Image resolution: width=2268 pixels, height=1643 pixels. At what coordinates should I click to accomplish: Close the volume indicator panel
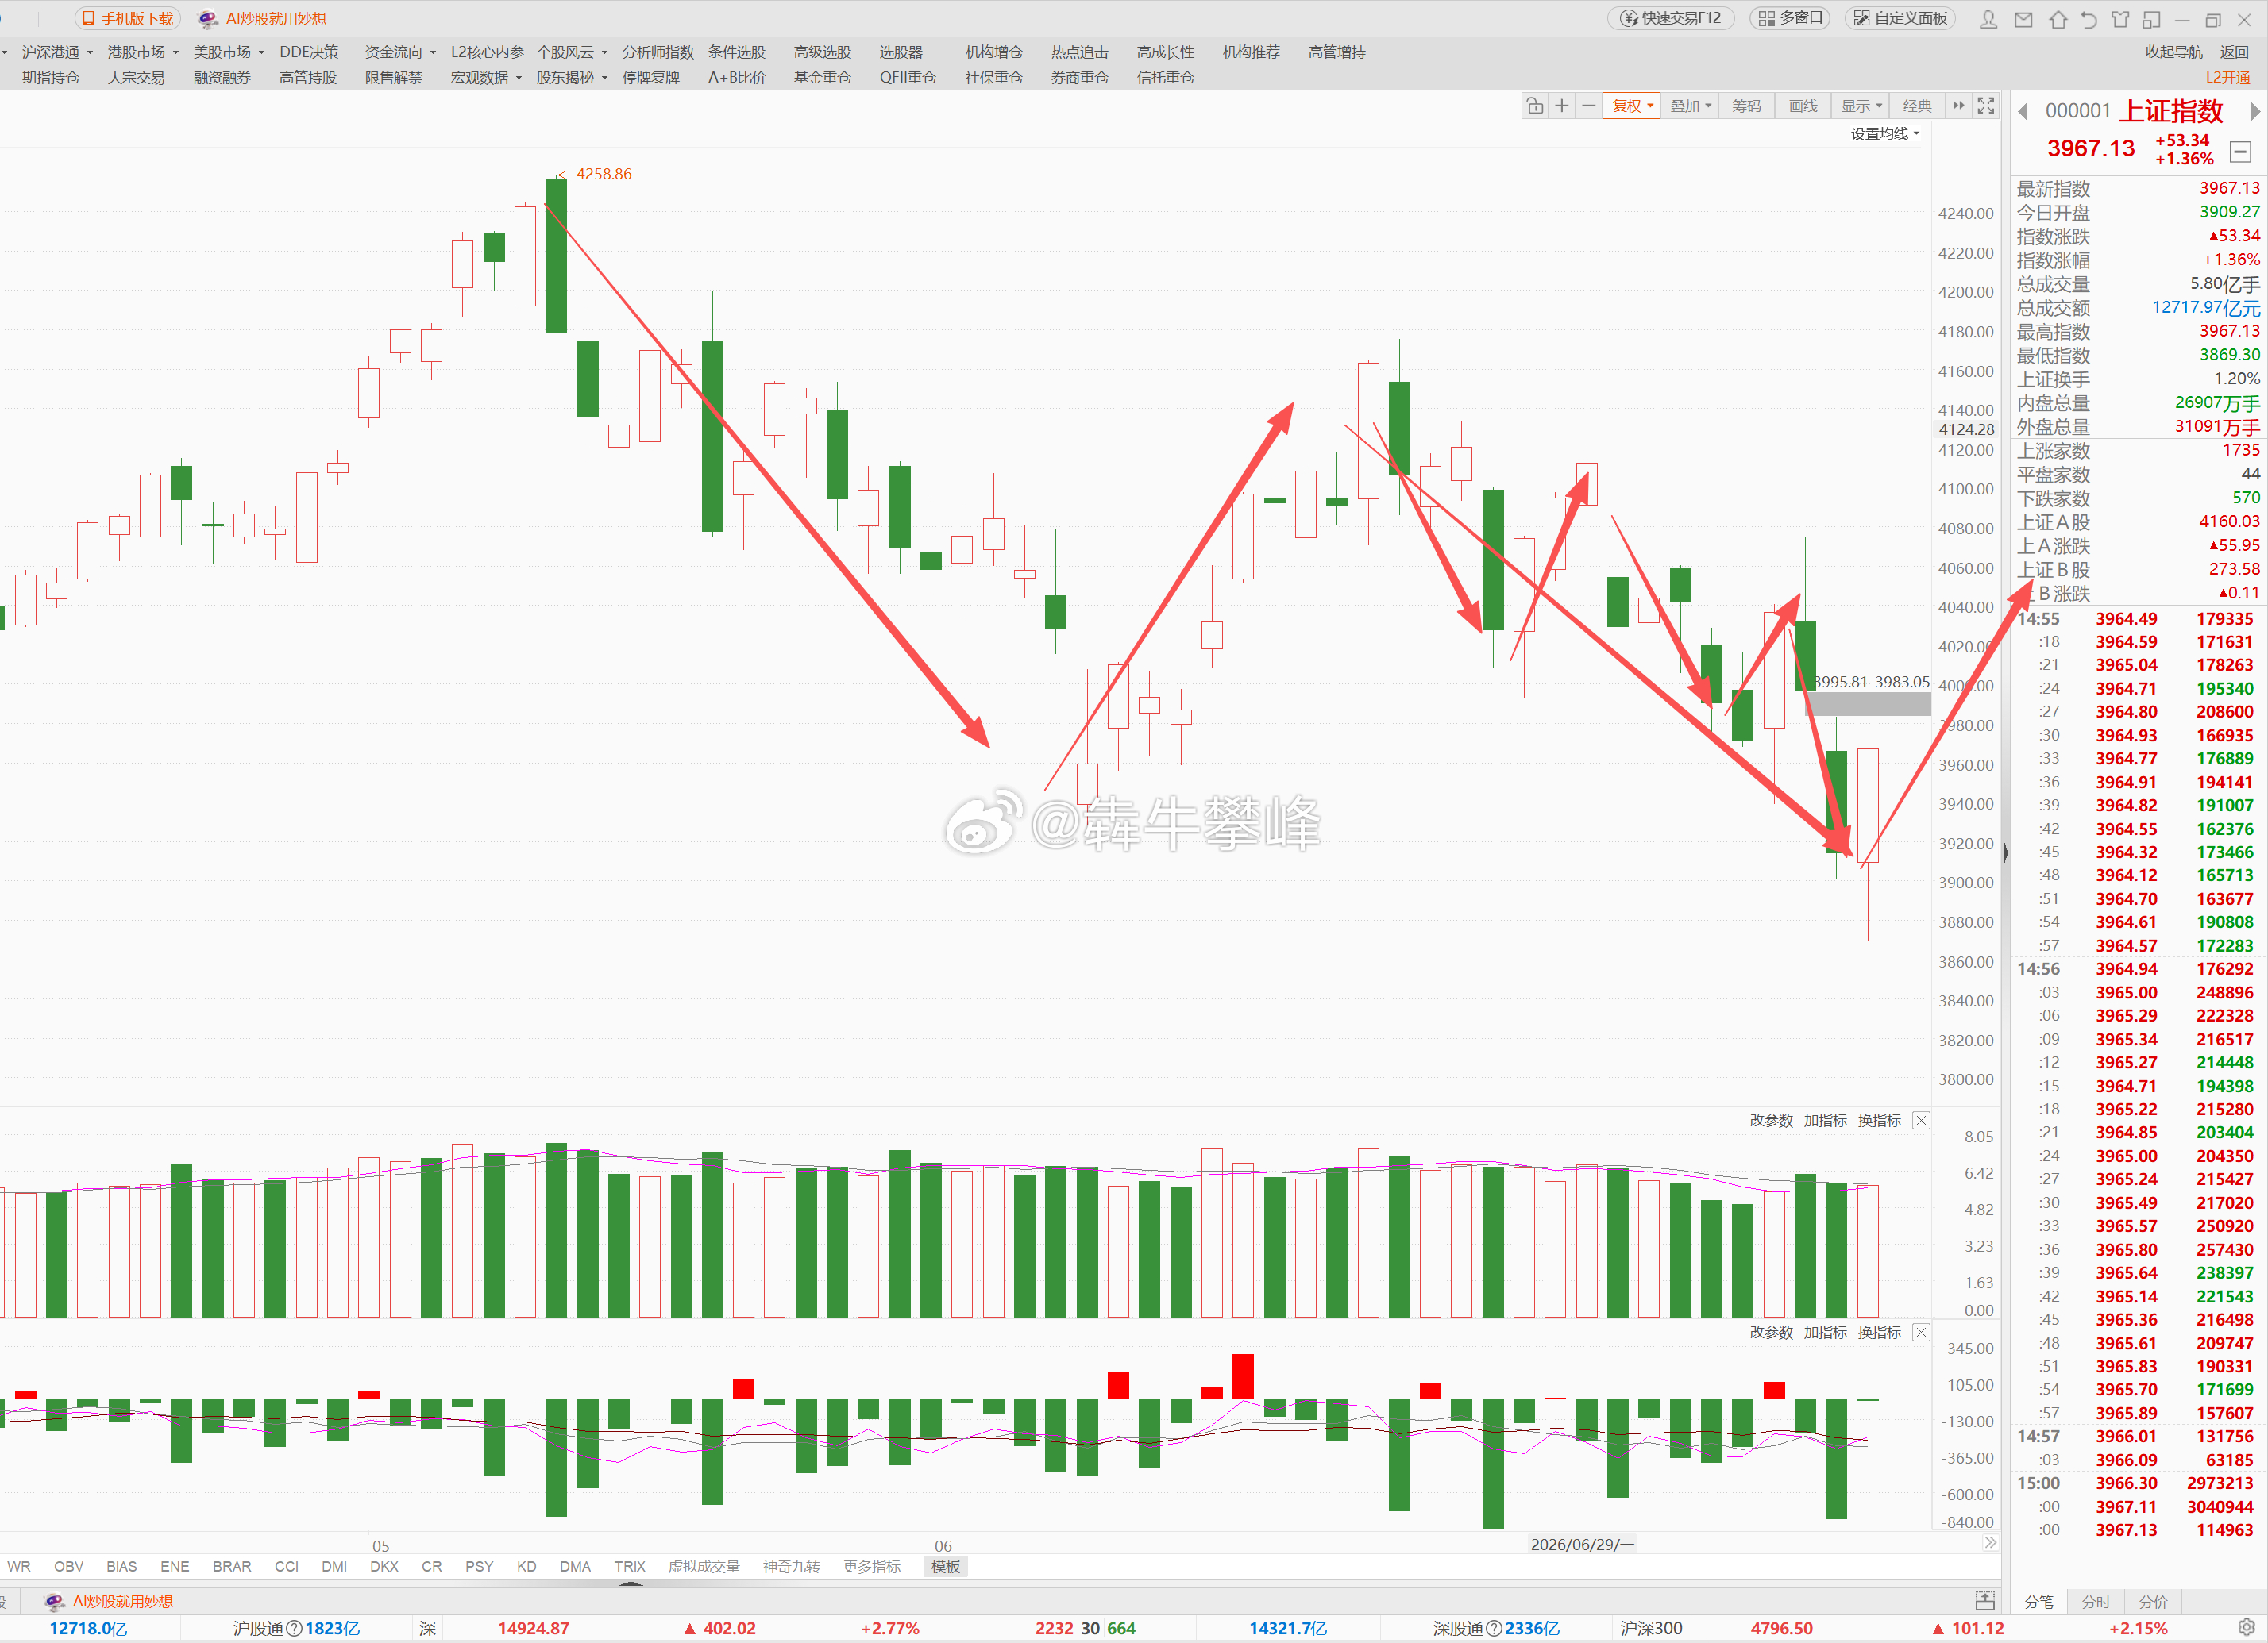[1921, 1120]
